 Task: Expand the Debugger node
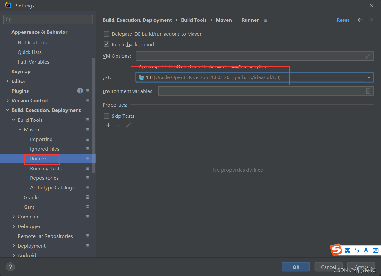pyautogui.click(x=14, y=226)
